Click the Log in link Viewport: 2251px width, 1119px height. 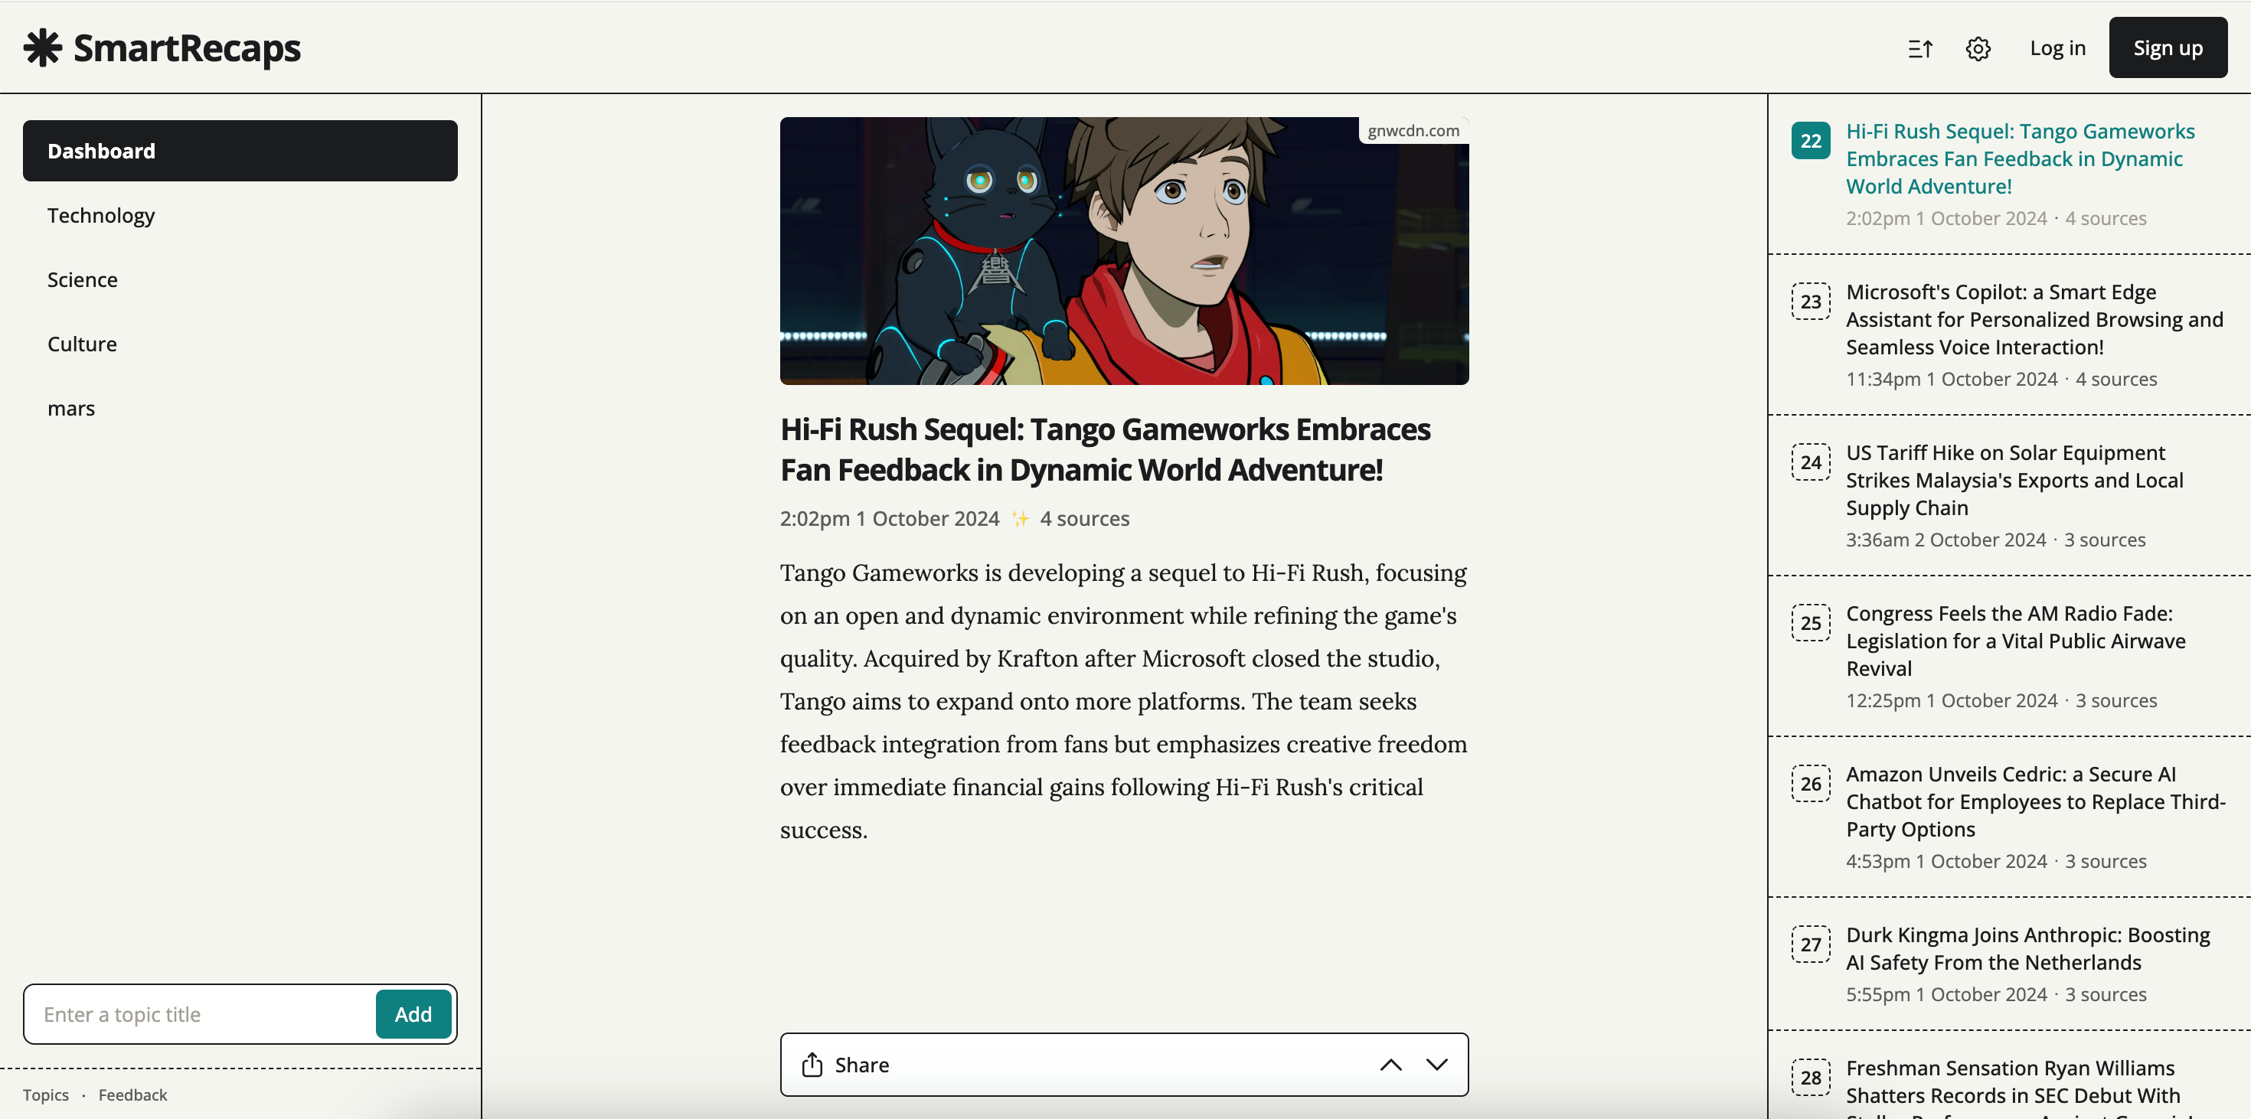point(2057,48)
